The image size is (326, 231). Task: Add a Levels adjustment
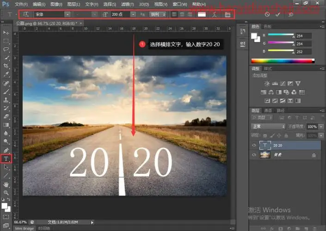click(275, 84)
